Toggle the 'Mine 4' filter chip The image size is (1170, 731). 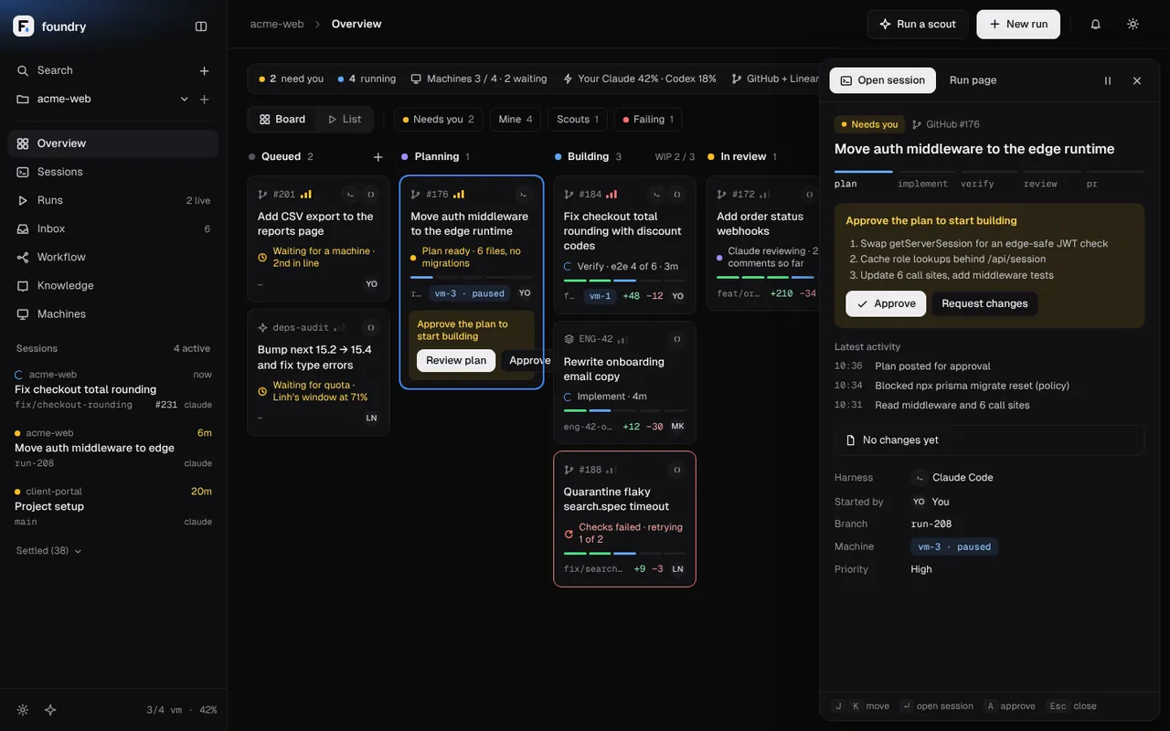(x=516, y=120)
